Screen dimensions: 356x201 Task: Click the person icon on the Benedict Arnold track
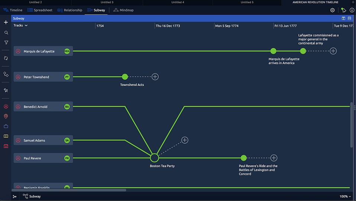pos(18,107)
